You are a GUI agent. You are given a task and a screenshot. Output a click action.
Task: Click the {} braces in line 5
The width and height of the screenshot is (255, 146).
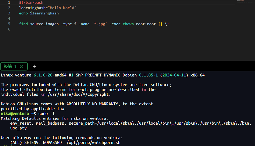(x=160, y=24)
